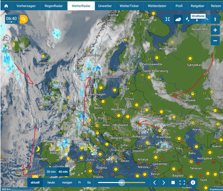The height and width of the screenshot is (191, 223).
Task: Open the yellow location search magnifier
Action: click(24, 19)
